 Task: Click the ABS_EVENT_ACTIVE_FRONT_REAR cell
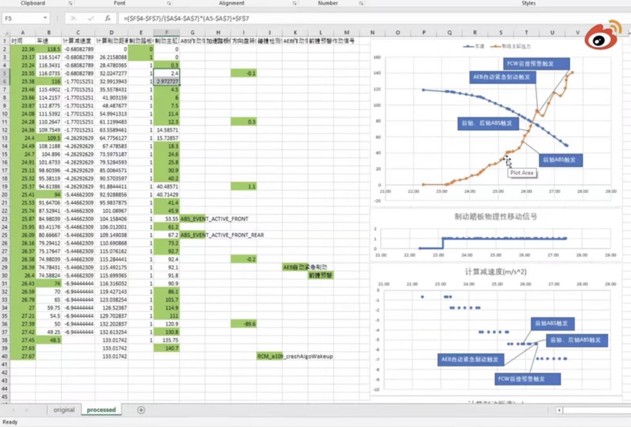pyautogui.click(x=222, y=235)
